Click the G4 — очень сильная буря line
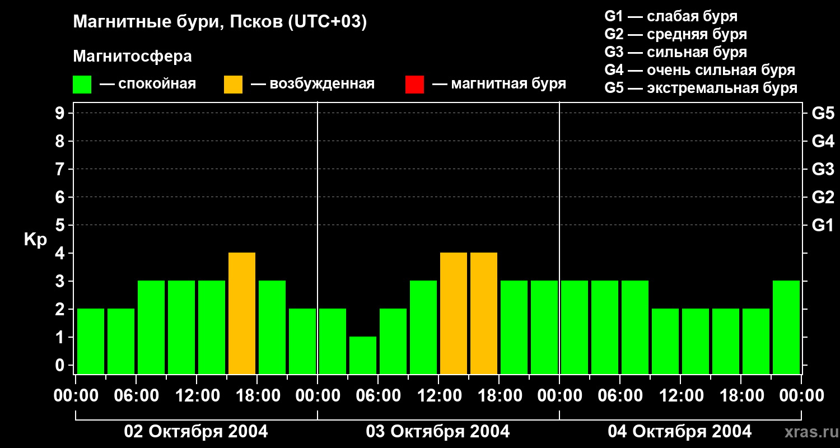 click(700, 70)
